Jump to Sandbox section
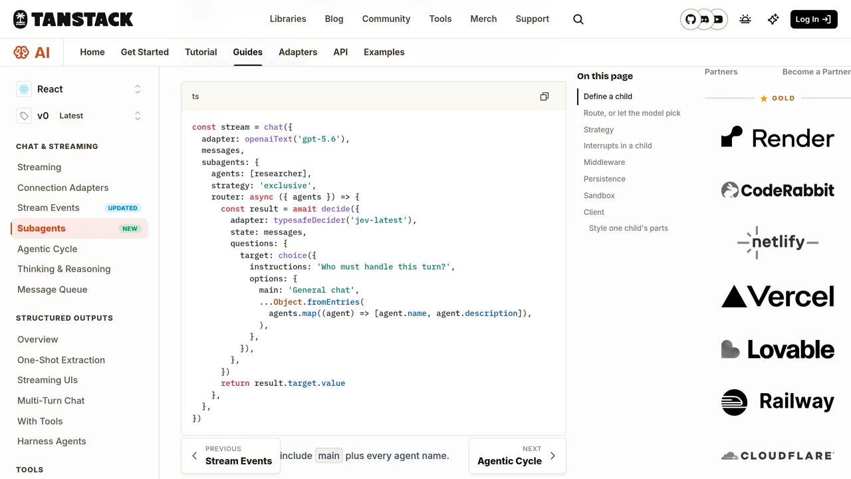This screenshot has width=851, height=479. [599, 196]
